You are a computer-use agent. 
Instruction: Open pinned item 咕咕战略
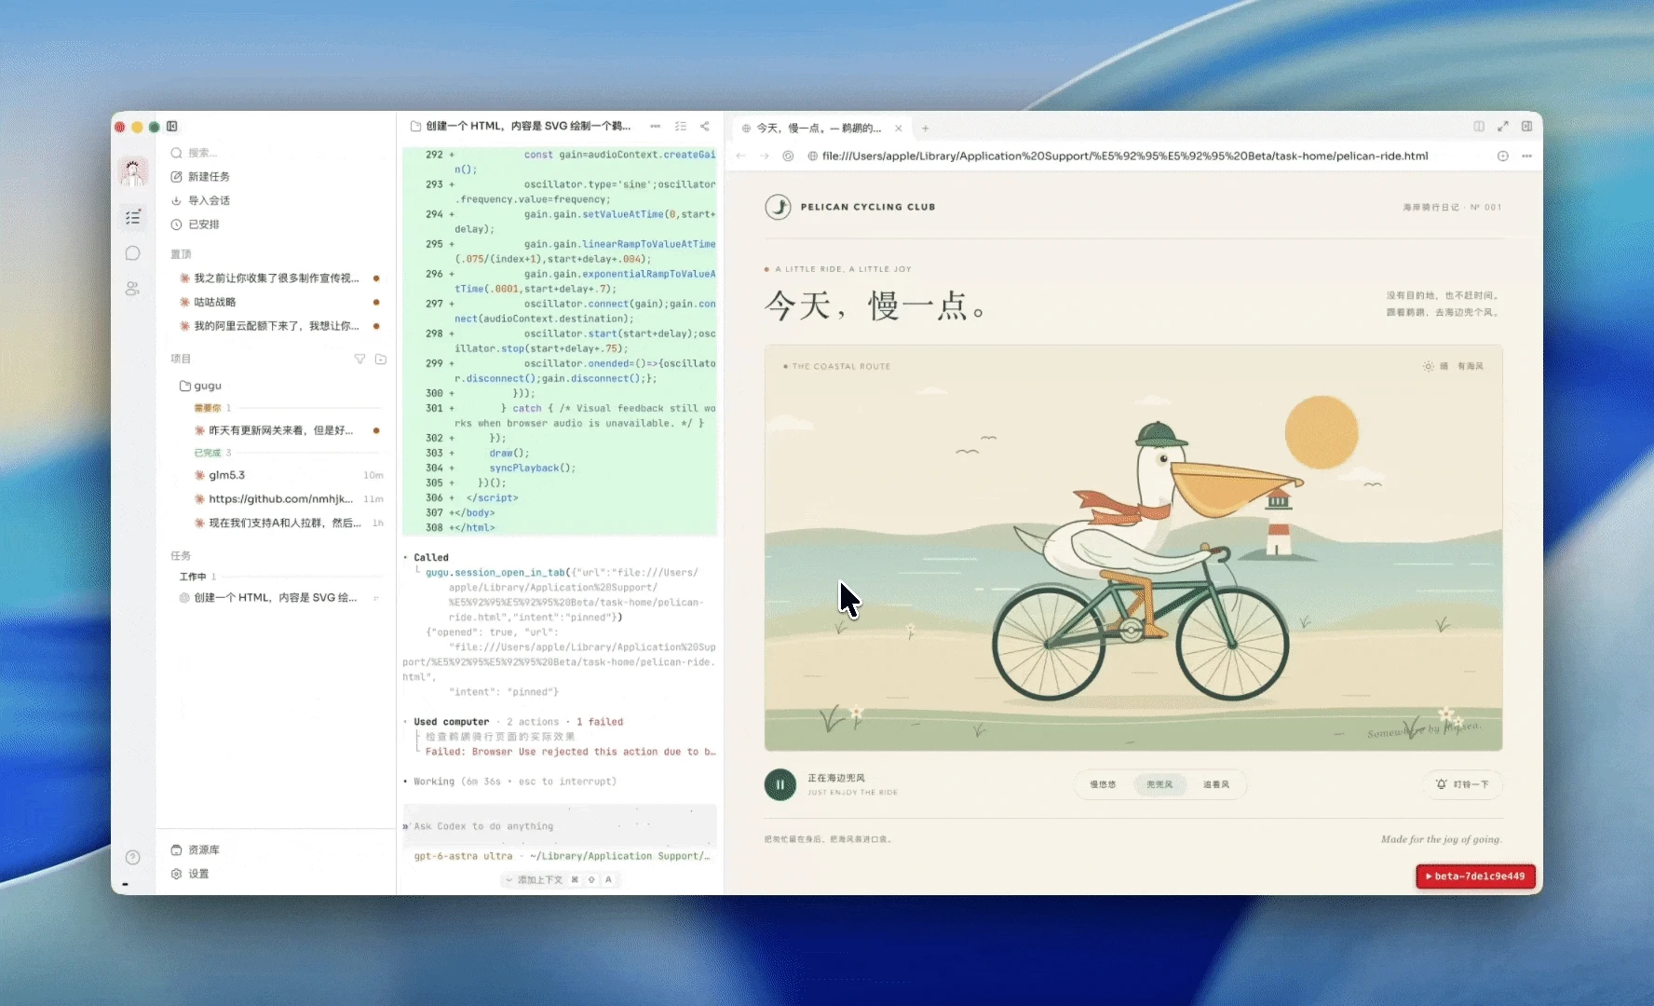tap(278, 302)
